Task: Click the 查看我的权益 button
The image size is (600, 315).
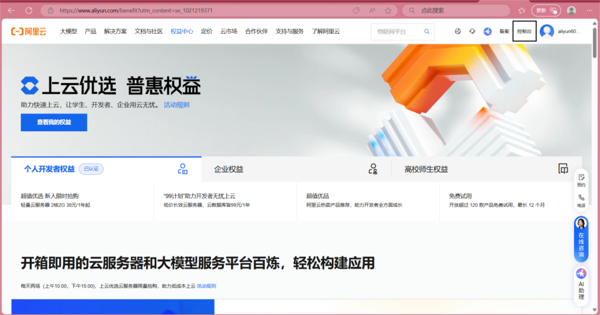Action: (x=54, y=123)
